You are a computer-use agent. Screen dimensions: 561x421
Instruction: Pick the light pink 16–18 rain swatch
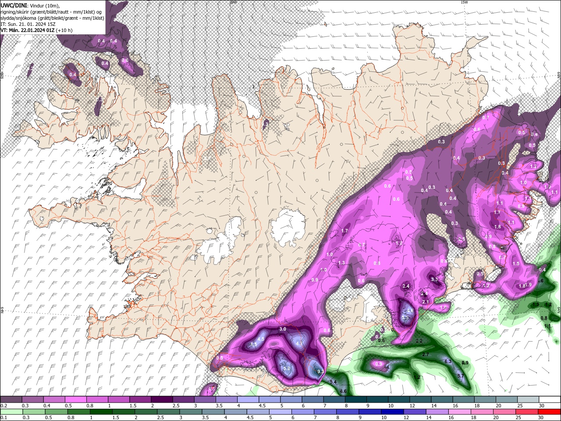[x=459, y=412]
